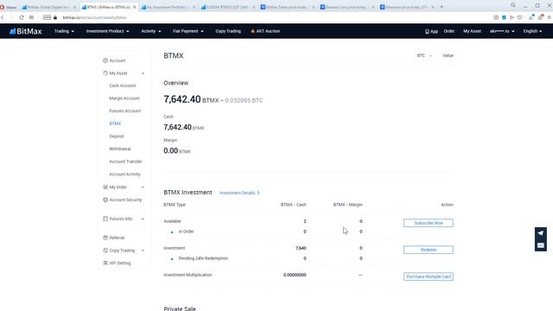Screen dimensions: 553x311
Task: Click the BitMax logo
Action: click(25, 31)
